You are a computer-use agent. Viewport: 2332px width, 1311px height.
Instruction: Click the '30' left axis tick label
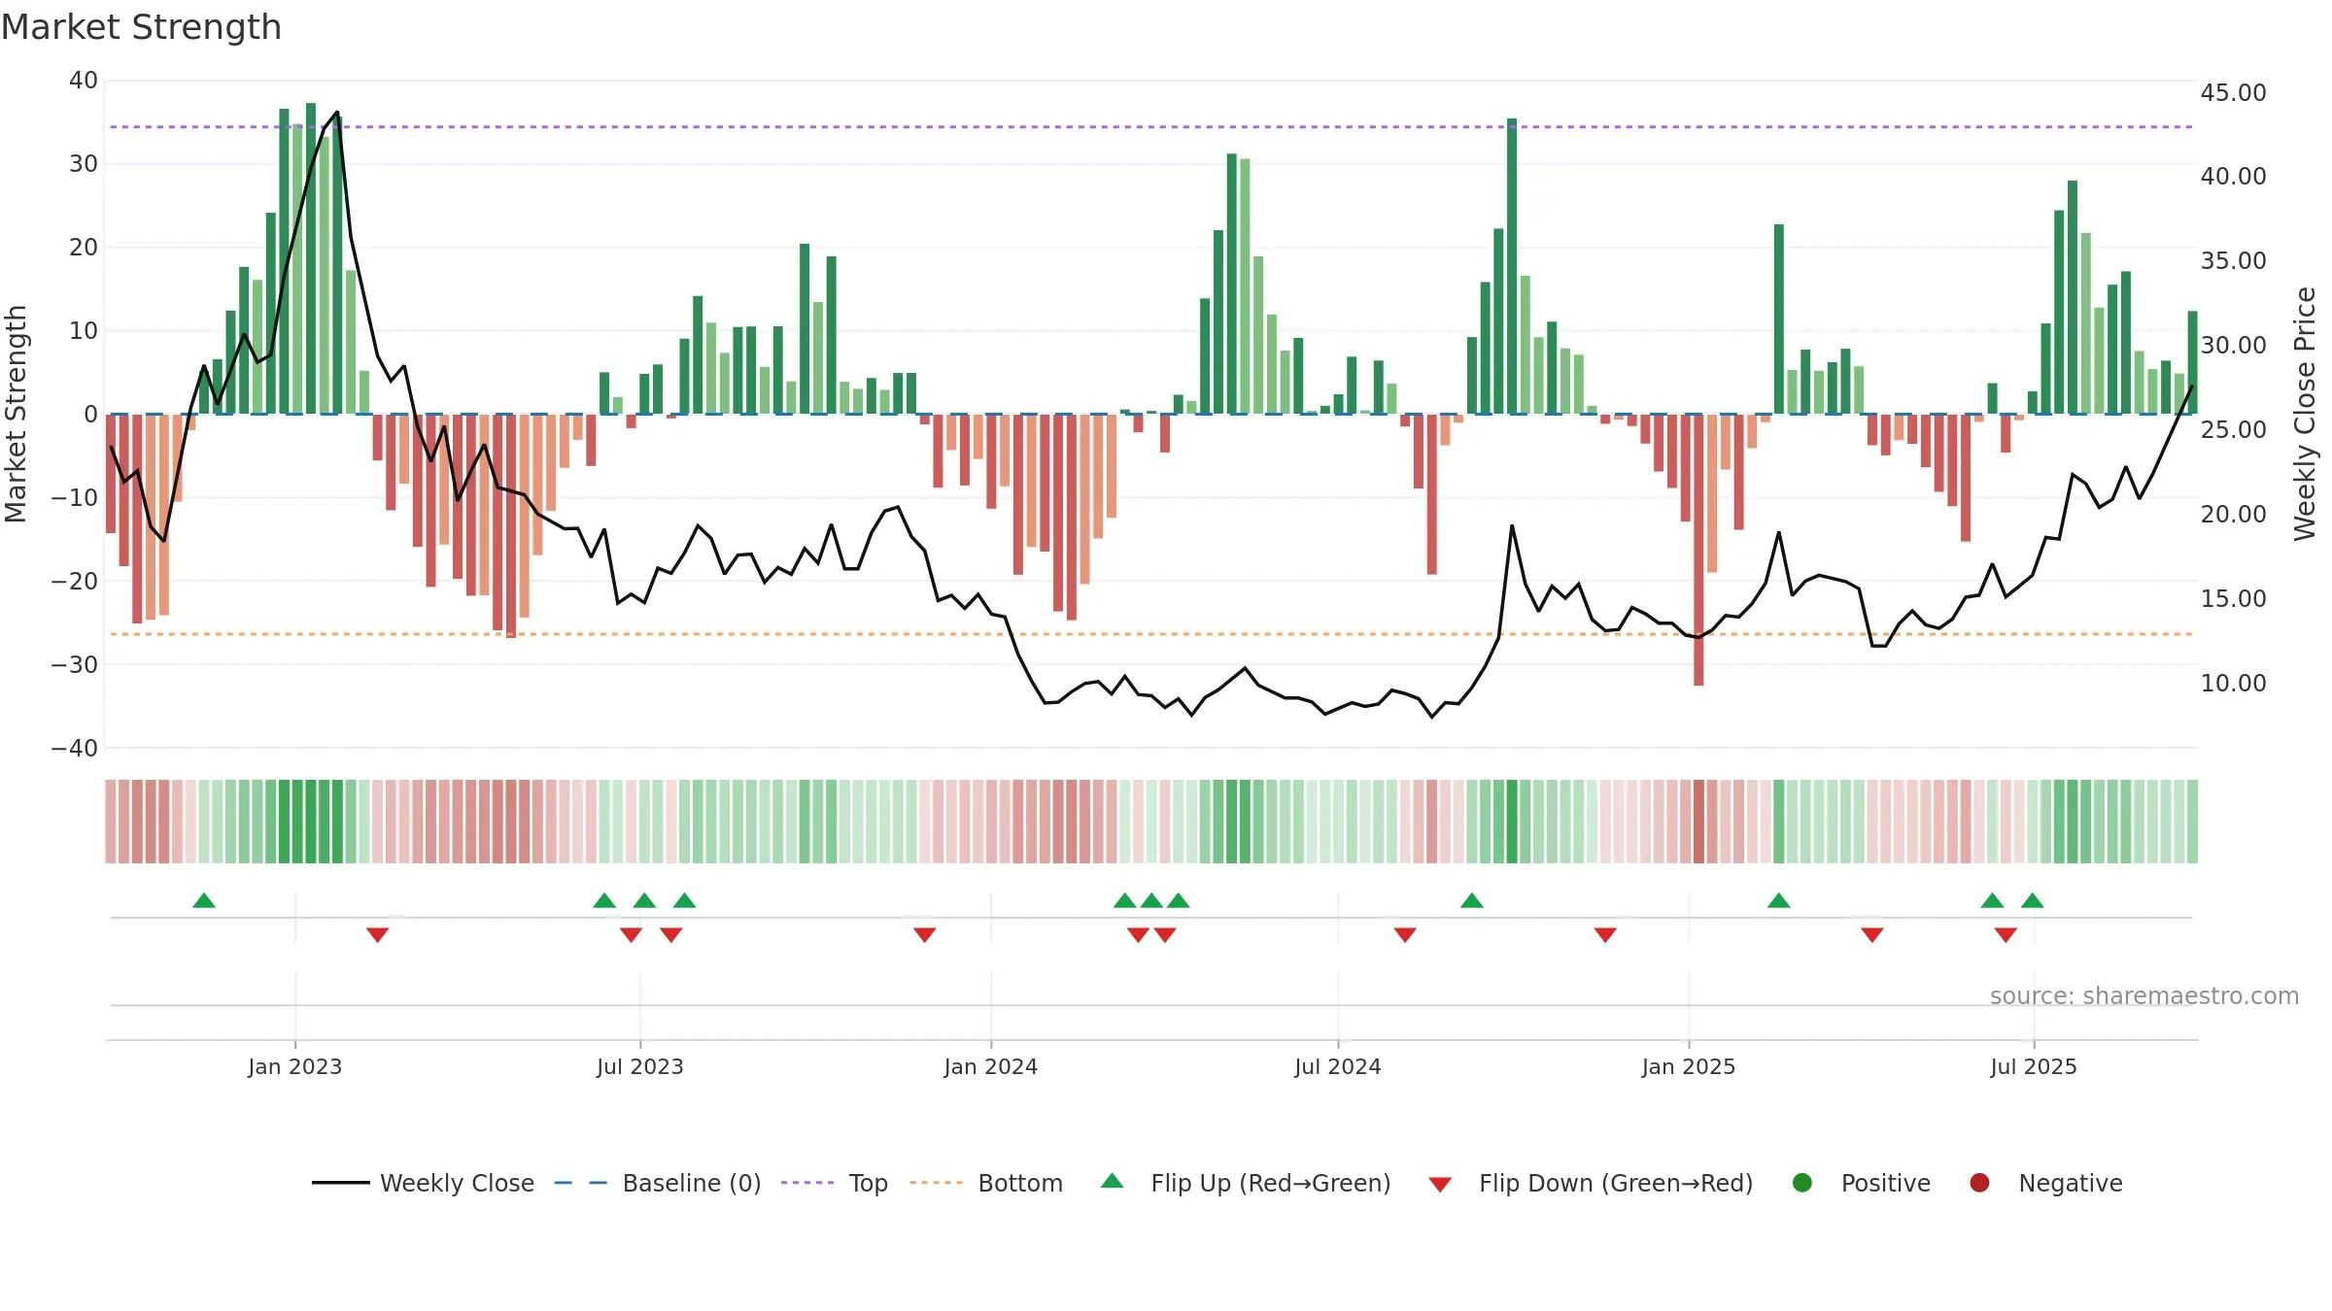(x=84, y=163)
